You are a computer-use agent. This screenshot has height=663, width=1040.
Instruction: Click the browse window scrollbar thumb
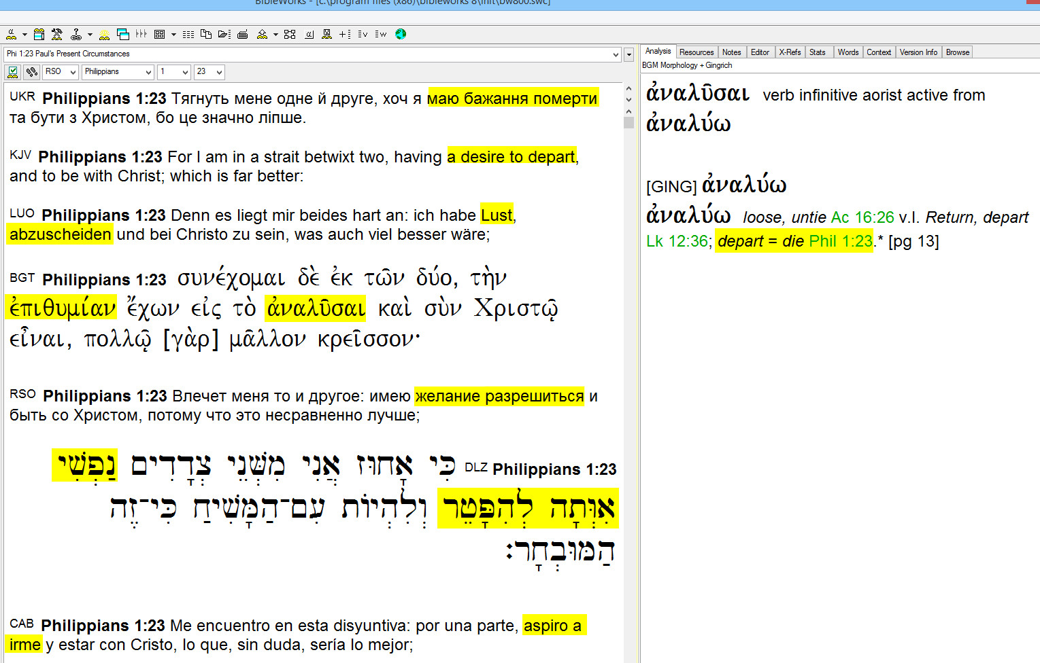tap(628, 123)
